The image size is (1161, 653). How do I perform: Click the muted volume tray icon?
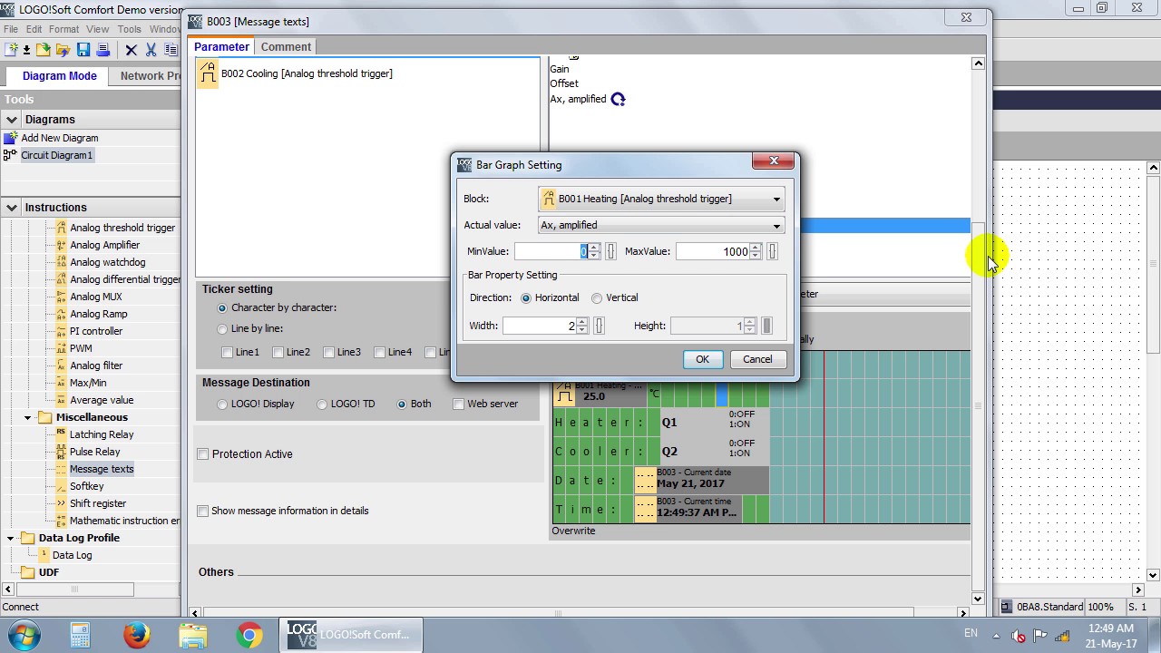tap(1019, 636)
